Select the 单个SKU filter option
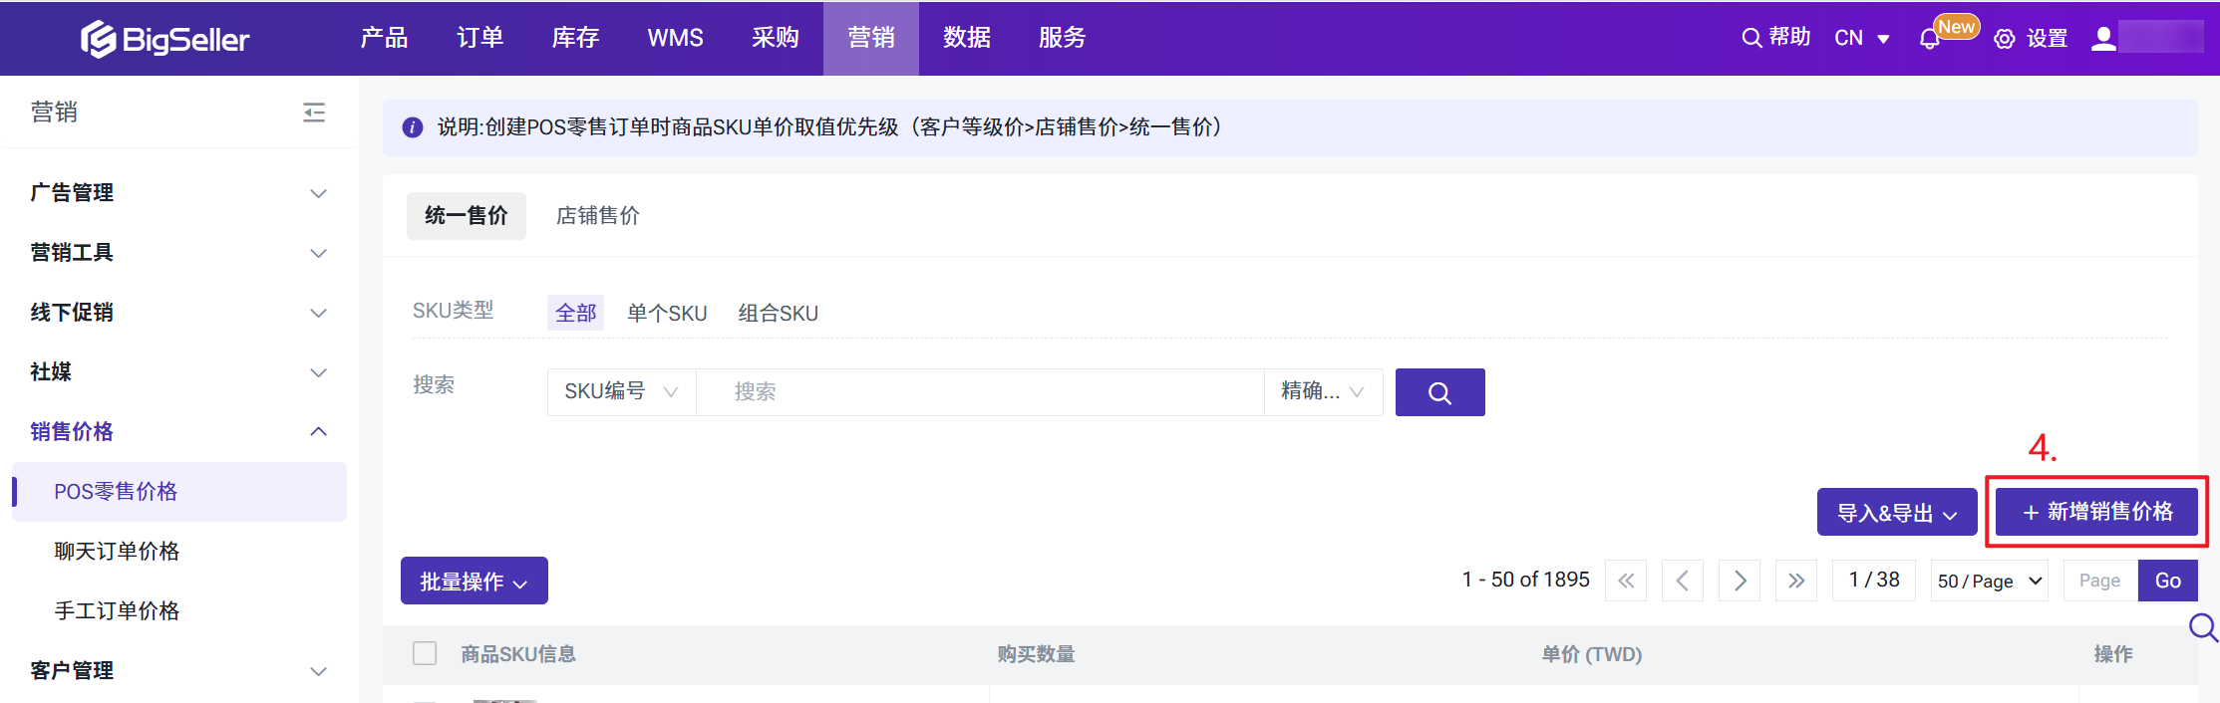 click(x=667, y=314)
